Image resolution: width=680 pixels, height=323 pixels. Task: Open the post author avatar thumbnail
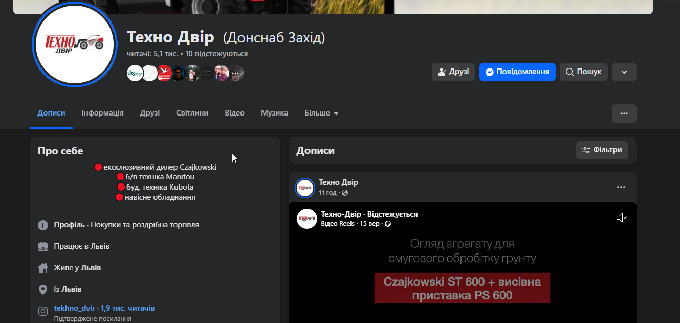[x=304, y=188]
